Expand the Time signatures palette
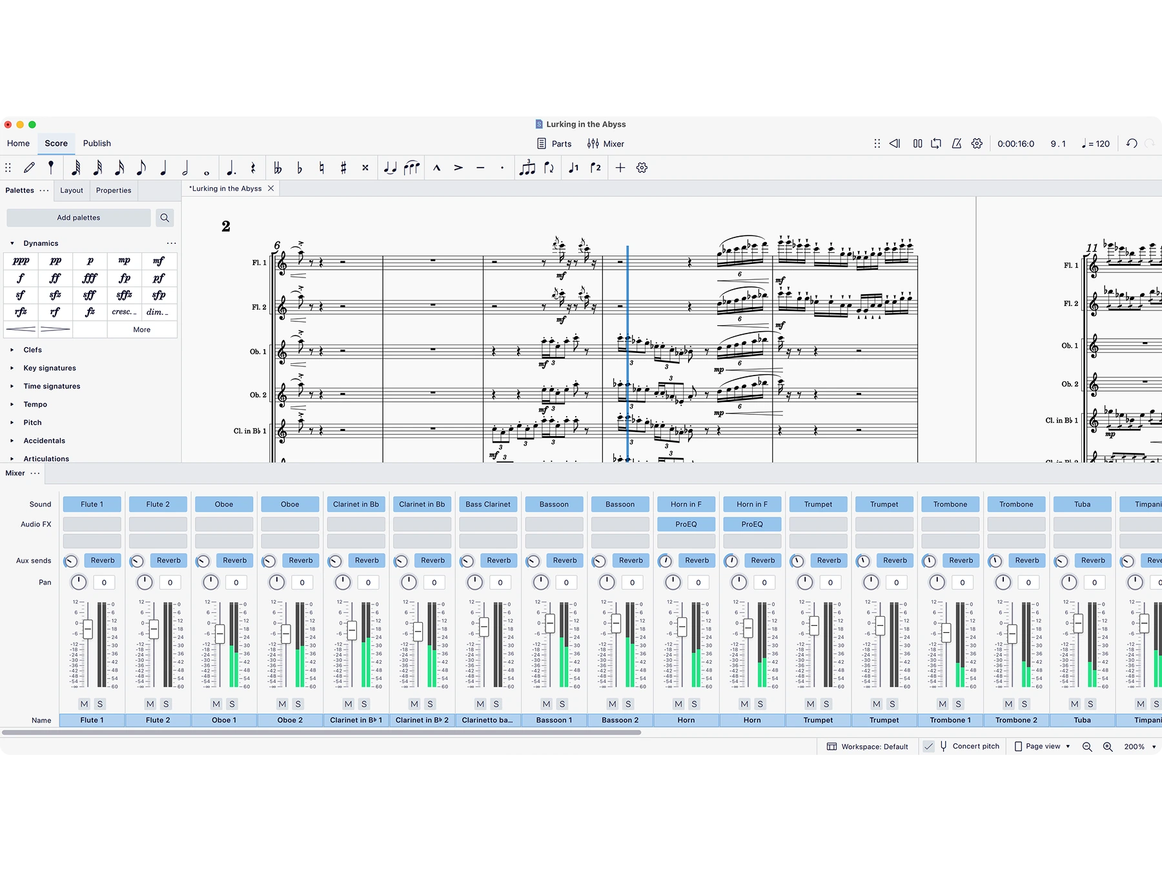This screenshot has width=1162, height=871. pyautogui.click(x=52, y=386)
